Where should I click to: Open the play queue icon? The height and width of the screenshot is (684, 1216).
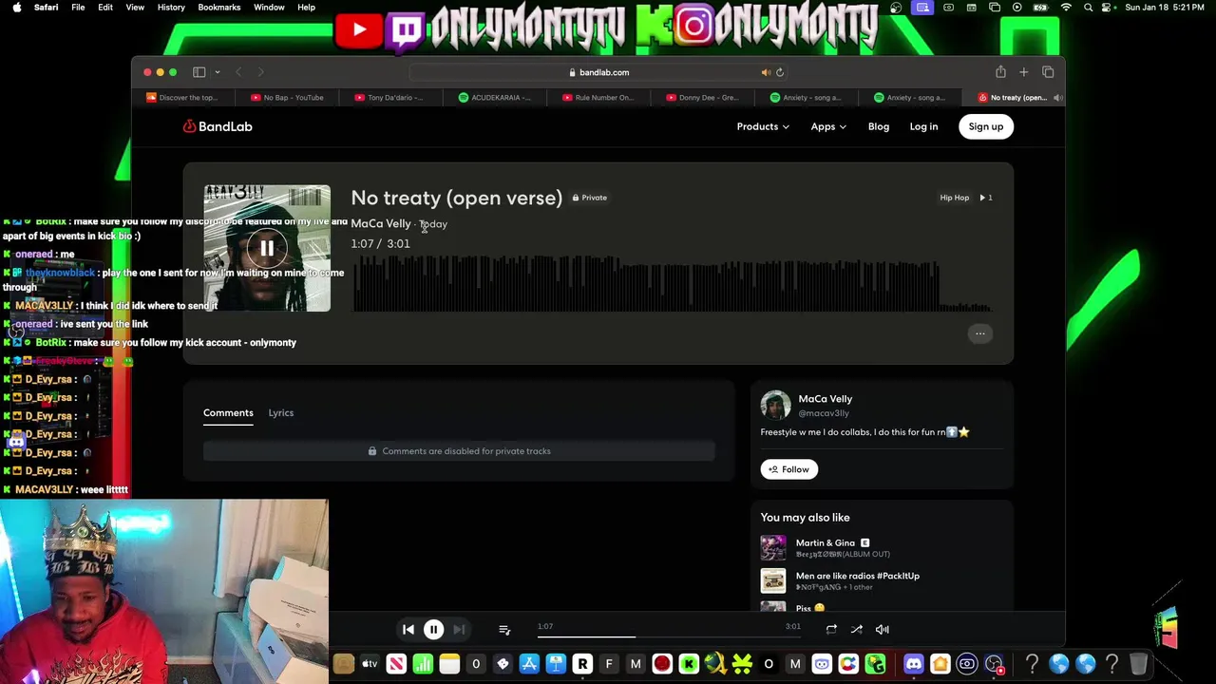(504, 629)
